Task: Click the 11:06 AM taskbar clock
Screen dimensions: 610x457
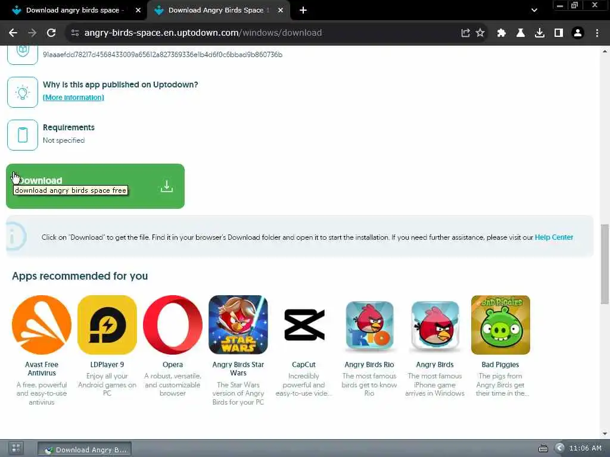Action: point(585,449)
